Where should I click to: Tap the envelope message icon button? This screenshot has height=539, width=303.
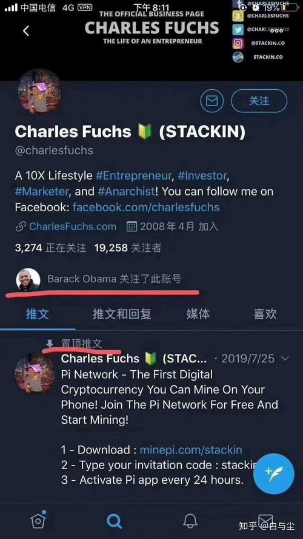click(211, 101)
